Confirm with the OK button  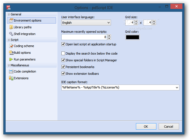(x=146, y=127)
